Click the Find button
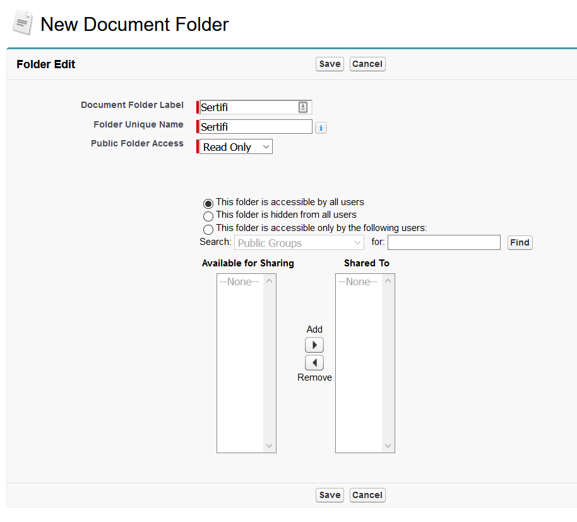 tap(520, 243)
